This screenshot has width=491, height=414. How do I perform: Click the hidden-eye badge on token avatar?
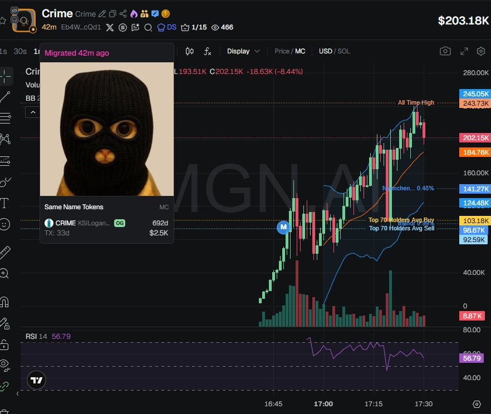click(14, 11)
